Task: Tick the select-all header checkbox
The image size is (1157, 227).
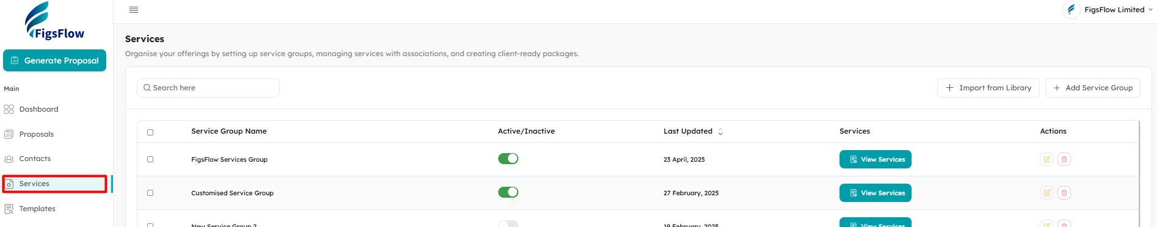Action: [150, 132]
